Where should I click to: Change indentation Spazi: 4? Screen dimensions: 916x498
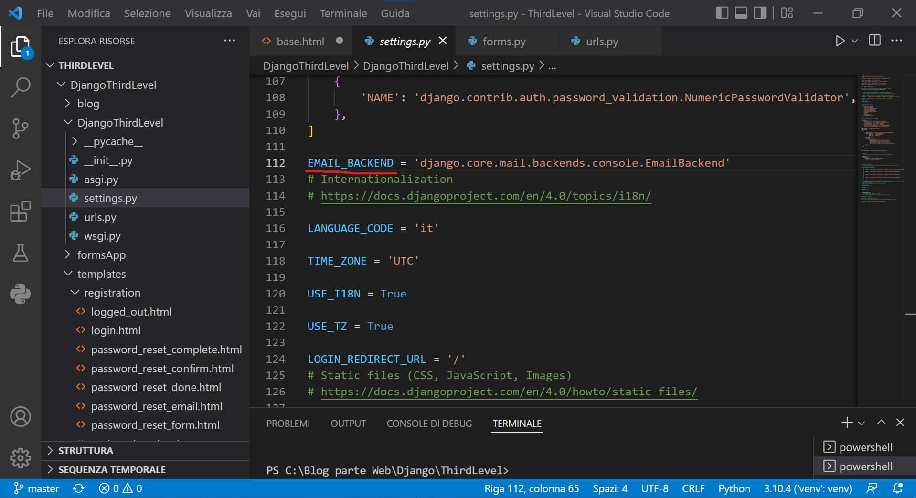(x=610, y=488)
